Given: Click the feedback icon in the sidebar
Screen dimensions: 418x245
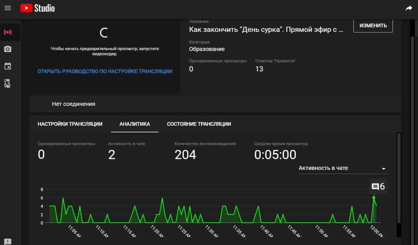Looking at the screenshot, I should (x=8, y=242).
